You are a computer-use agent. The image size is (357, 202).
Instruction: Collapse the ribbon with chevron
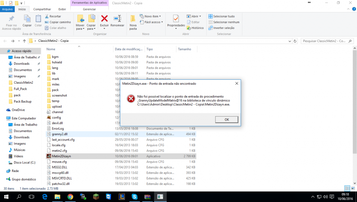(348, 9)
